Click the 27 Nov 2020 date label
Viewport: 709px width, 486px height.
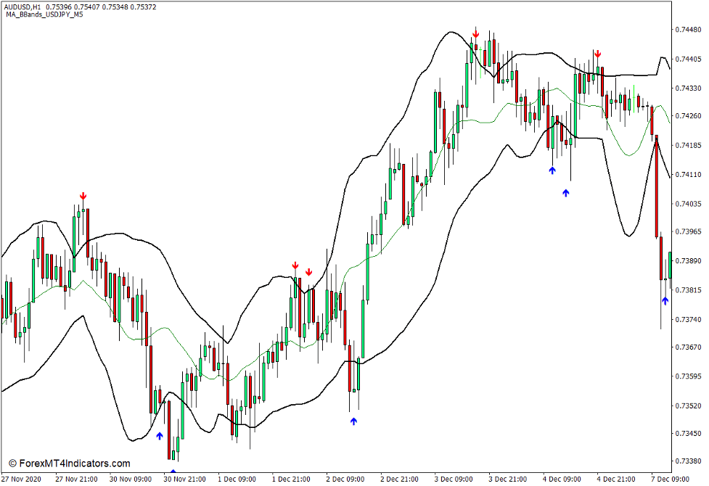pos(22,479)
